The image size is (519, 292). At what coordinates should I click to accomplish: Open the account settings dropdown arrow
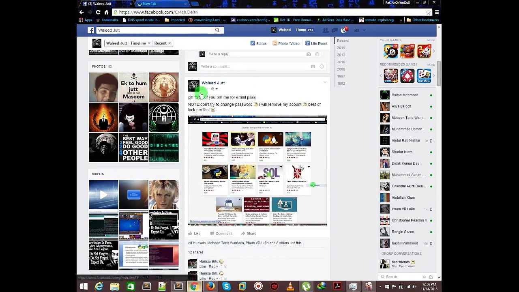click(364, 30)
